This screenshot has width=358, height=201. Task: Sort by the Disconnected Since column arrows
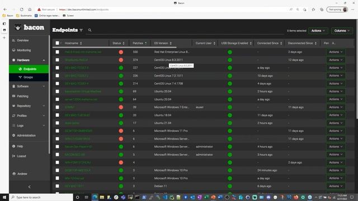point(315,44)
